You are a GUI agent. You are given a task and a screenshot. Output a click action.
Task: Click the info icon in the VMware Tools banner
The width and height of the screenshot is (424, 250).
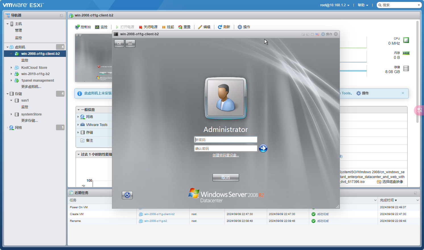click(80, 94)
